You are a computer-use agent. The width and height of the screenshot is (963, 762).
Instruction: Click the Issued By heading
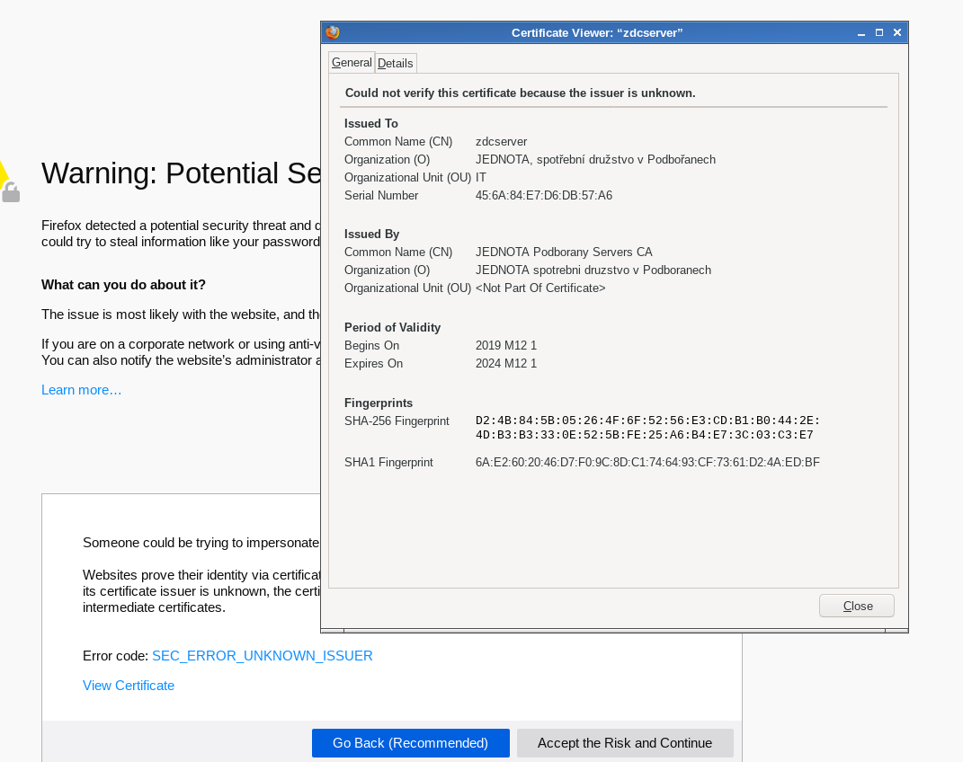pyautogui.click(x=371, y=235)
